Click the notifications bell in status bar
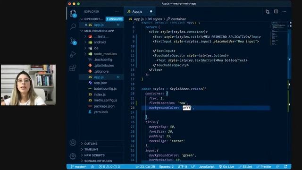 coord(285,167)
